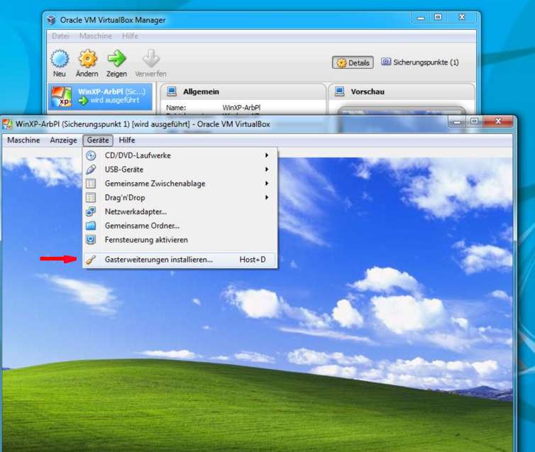The width and height of the screenshot is (535, 452).
Task: Expand the Drag'n'Drop submenu arrow
Action: pyautogui.click(x=267, y=197)
